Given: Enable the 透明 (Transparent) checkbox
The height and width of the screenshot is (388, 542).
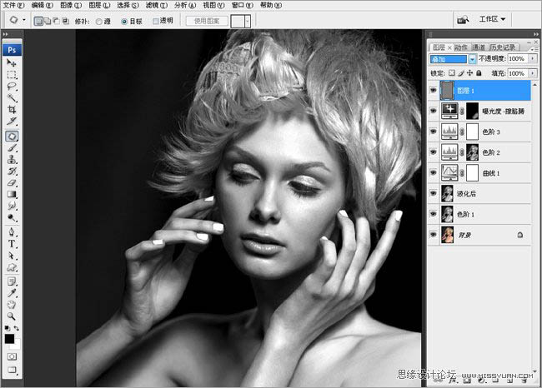Looking at the screenshot, I should (x=156, y=19).
